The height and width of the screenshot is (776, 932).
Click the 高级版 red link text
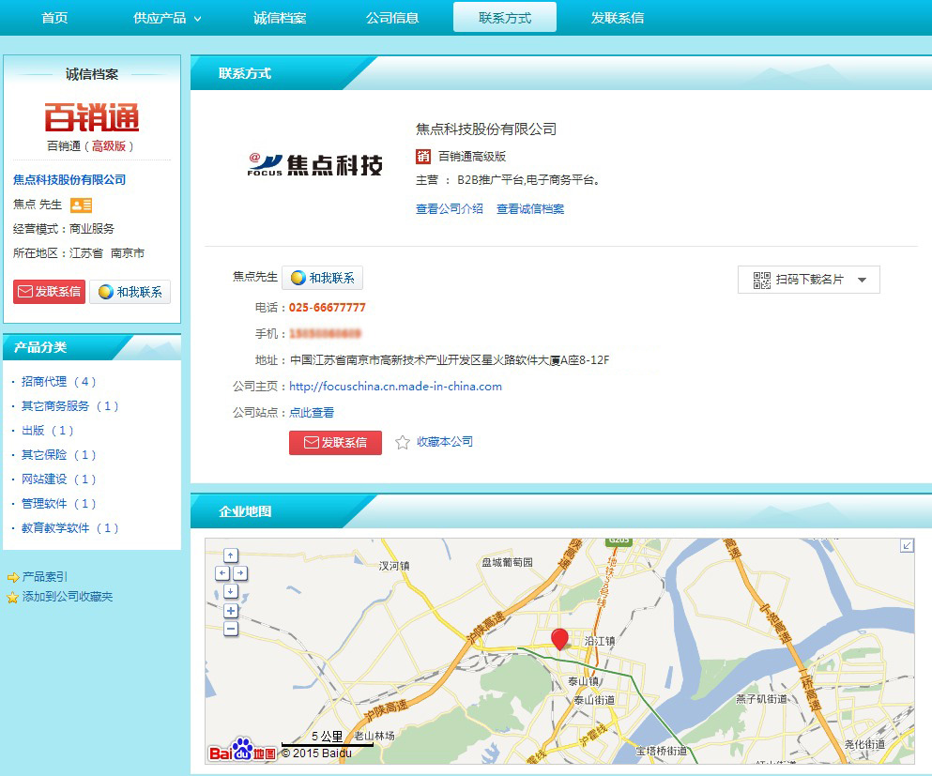point(108,146)
